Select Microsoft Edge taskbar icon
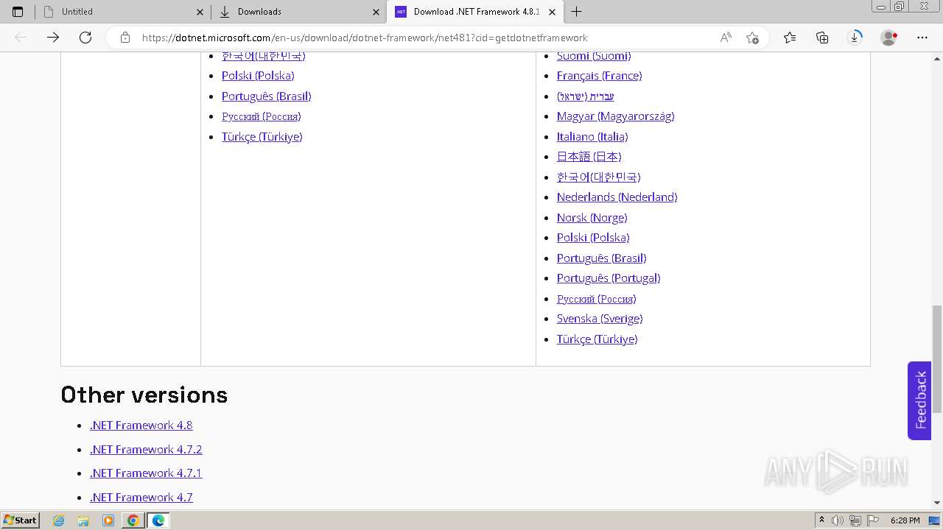943x530 pixels. (x=158, y=520)
